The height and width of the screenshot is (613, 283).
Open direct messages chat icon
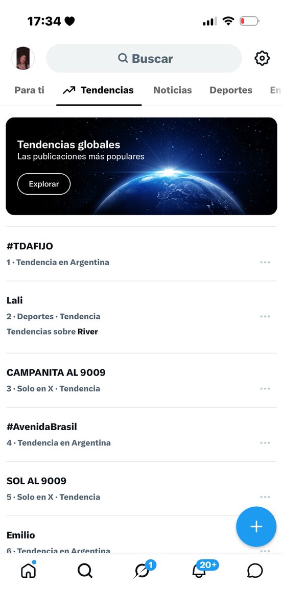tap(255, 570)
